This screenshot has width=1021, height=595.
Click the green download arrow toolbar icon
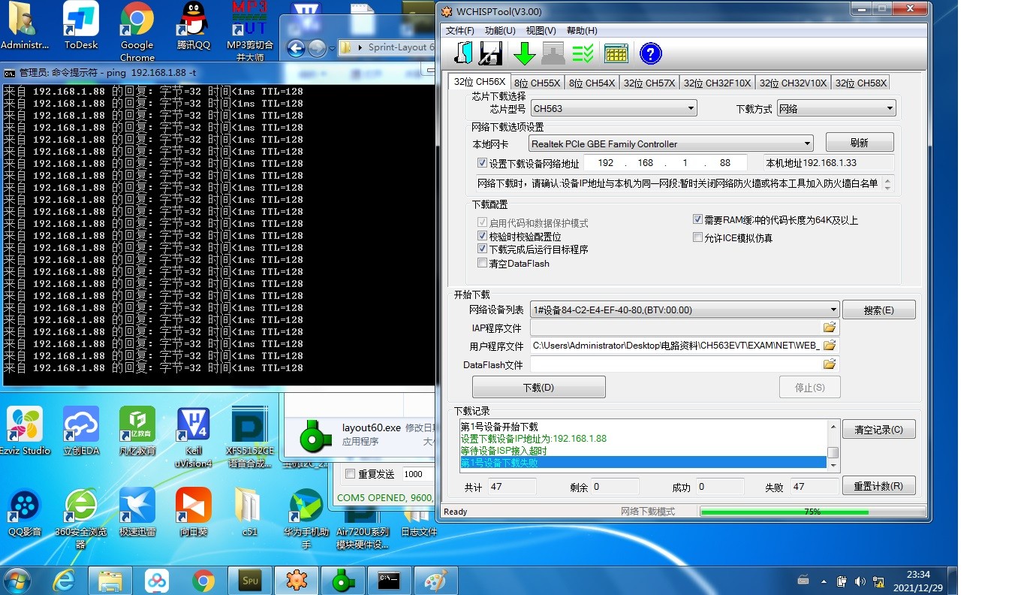[525, 53]
